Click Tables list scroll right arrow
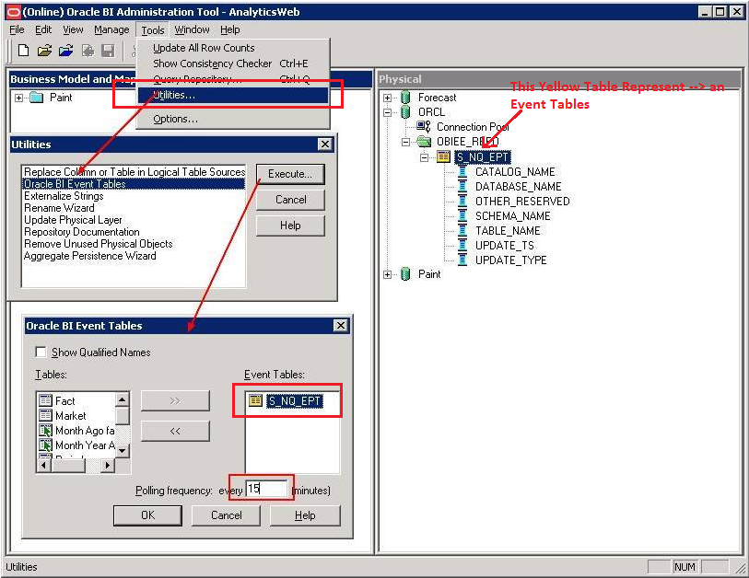 109,465
